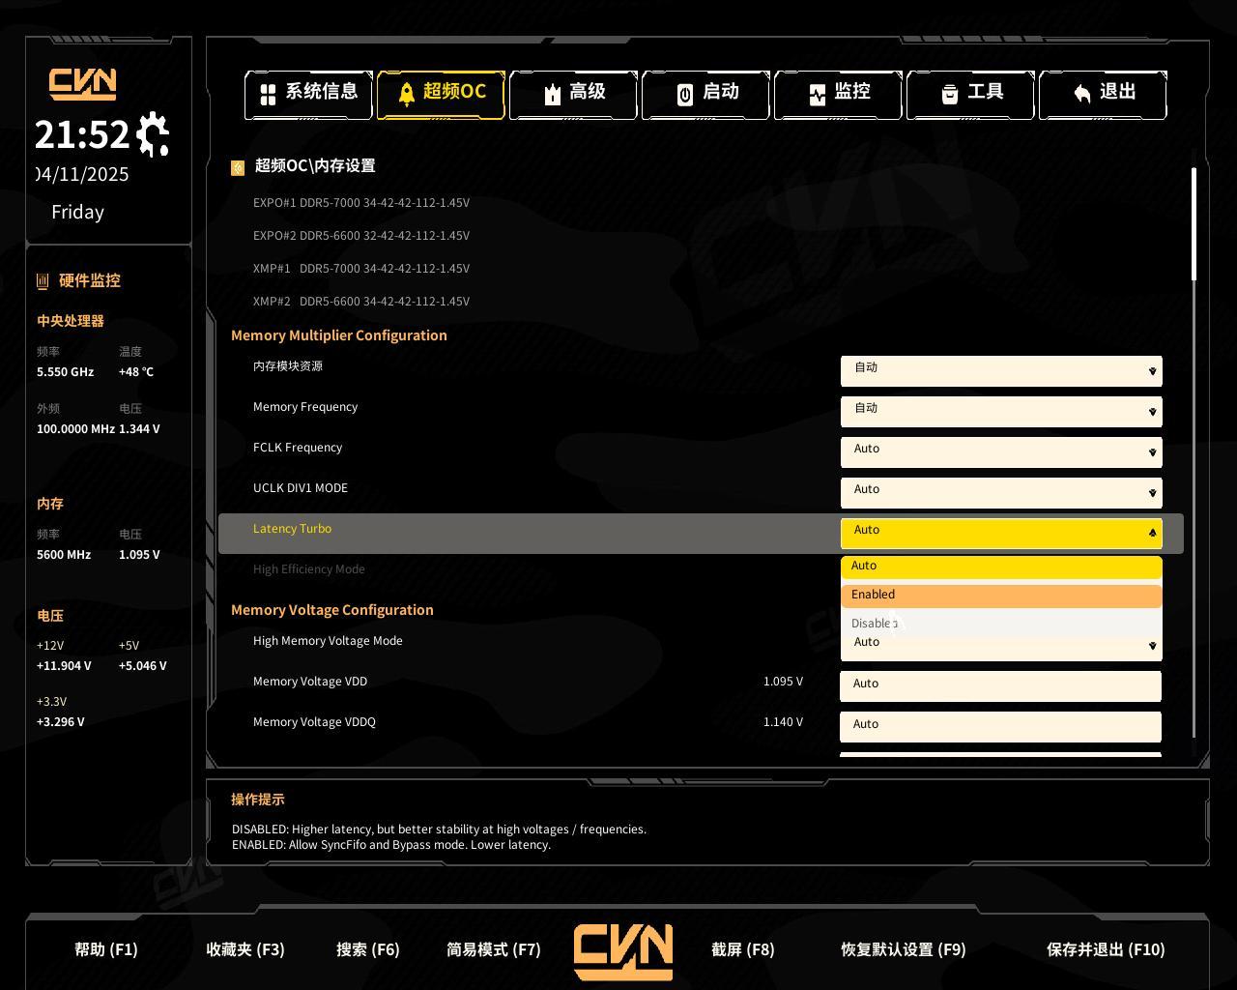Click the High Efficiency Mode label
This screenshot has width=1237, height=990.
click(x=309, y=569)
